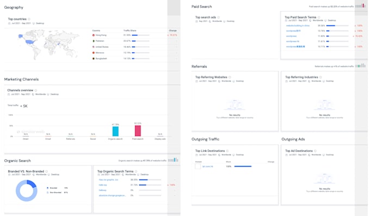Viewport: 370px width, 216px height.
Task: Click the Direct label on channels chart
Action: pos(26,139)
